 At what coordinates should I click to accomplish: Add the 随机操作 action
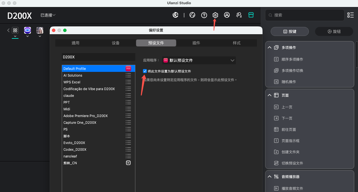(289, 82)
